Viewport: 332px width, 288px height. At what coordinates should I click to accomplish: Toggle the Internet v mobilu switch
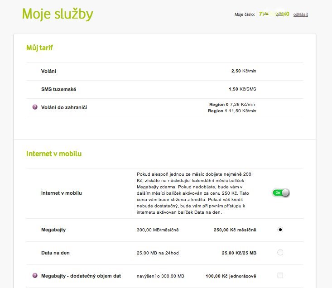[280, 193]
